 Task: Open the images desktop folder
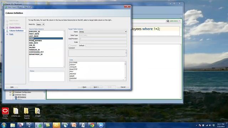[37, 112]
